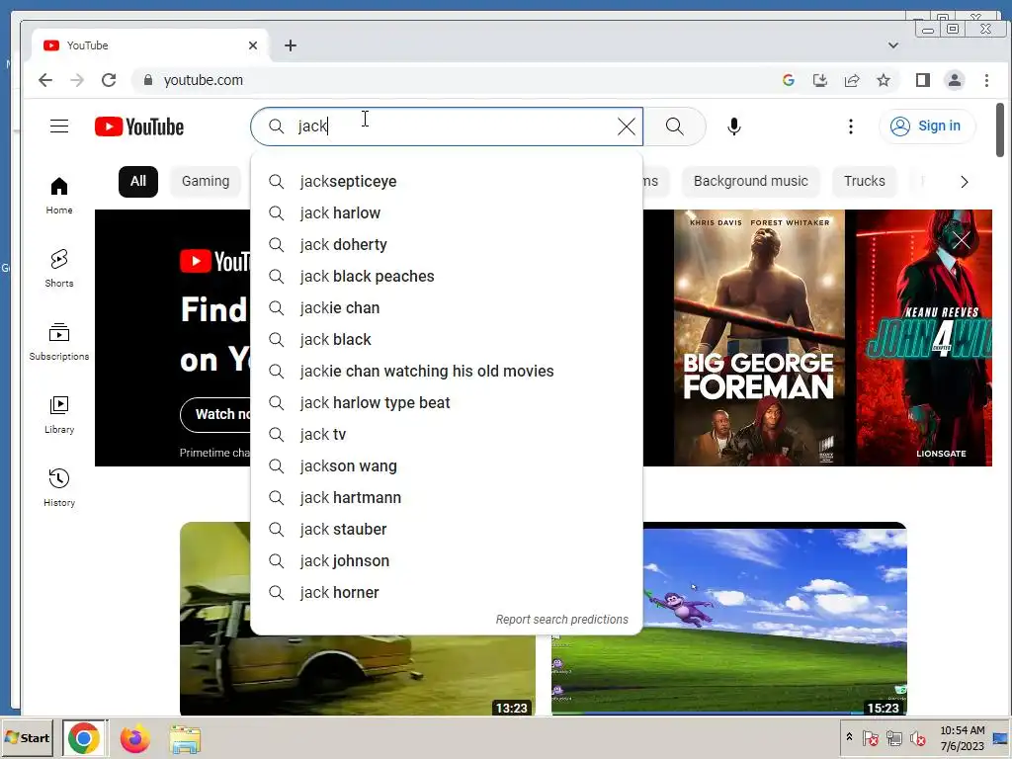This screenshot has height=759, width=1012.
Task: Choose suggestion jack harlow
Action: (447, 213)
